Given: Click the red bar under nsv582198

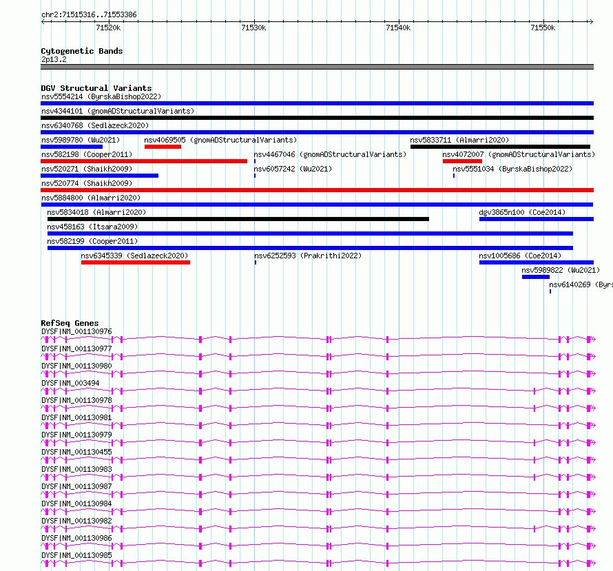Looking at the screenshot, I should (144, 161).
